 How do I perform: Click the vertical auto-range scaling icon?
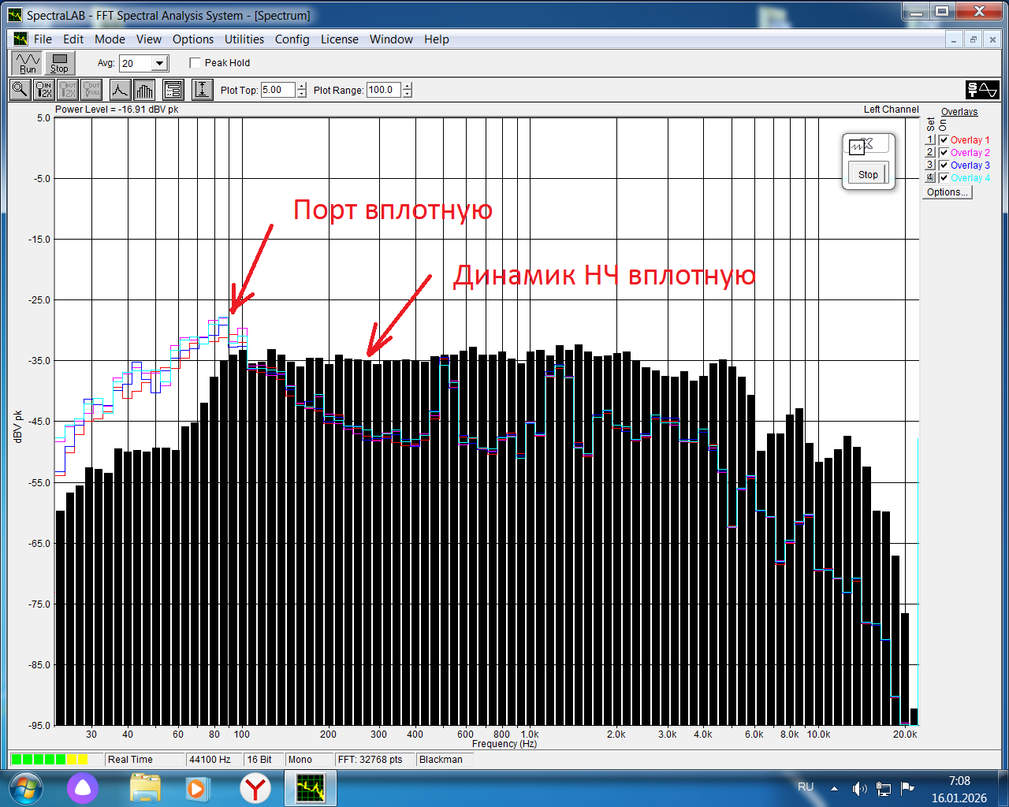point(203,90)
